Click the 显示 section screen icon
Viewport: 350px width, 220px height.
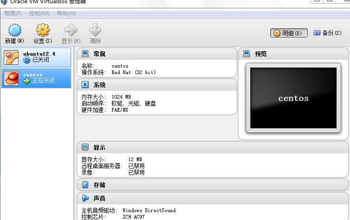[x=85, y=147]
